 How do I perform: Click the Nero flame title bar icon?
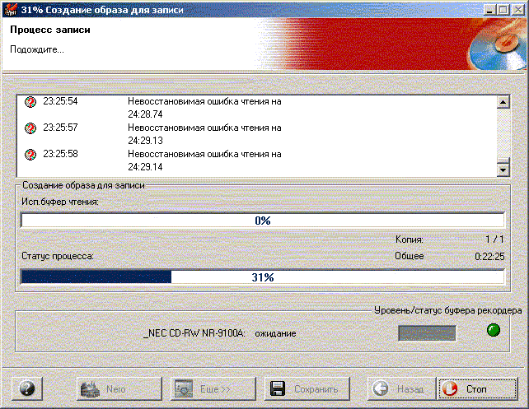pos(10,9)
